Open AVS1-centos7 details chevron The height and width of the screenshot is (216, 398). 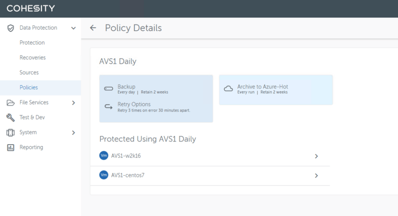click(316, 176)
